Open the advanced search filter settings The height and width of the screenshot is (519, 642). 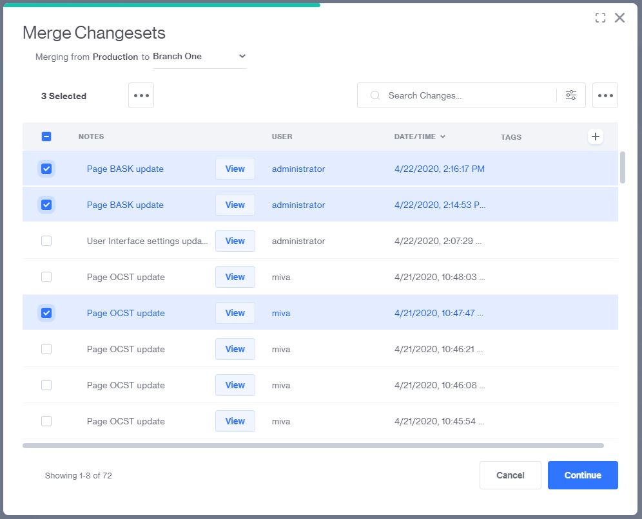570,95
